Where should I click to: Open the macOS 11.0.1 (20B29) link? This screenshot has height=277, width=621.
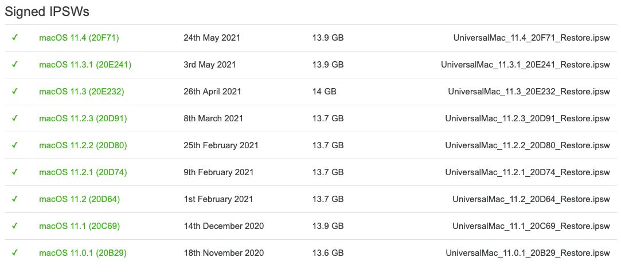pos(83,253)
